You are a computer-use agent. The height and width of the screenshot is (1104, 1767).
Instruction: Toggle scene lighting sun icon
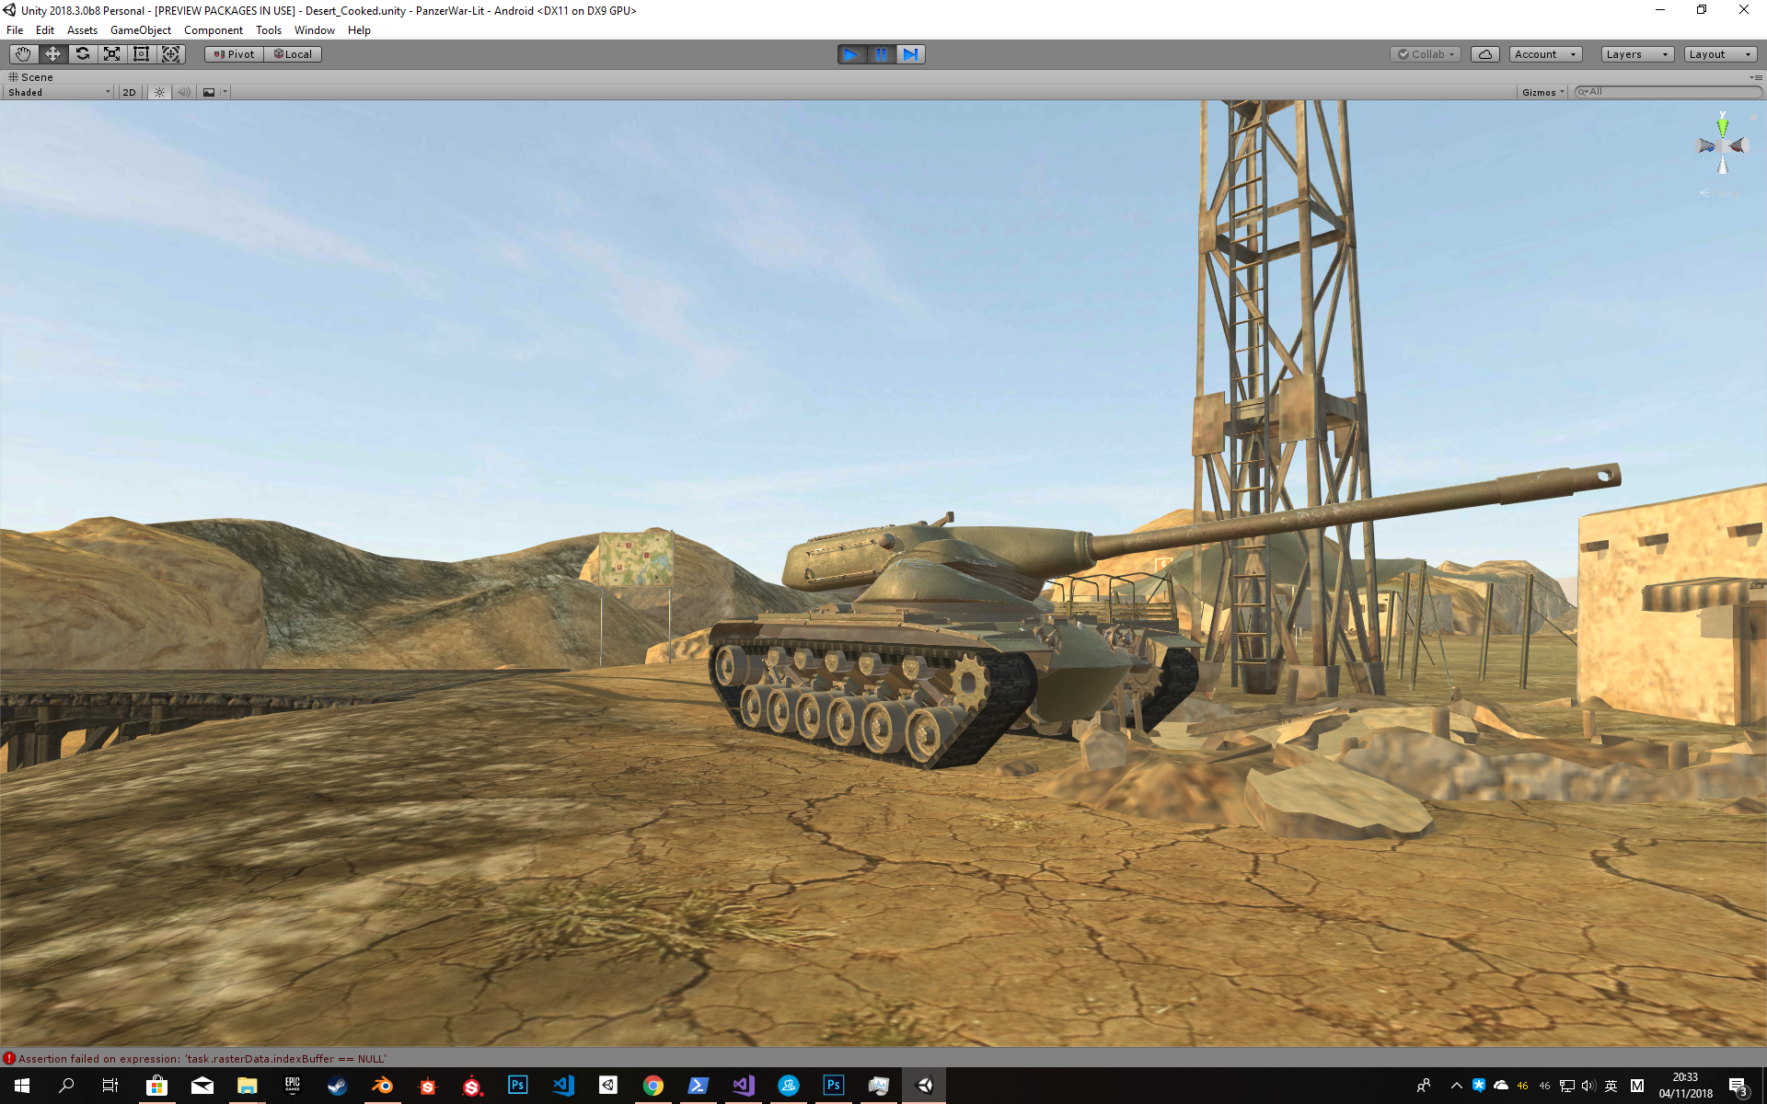coord(160,92)
